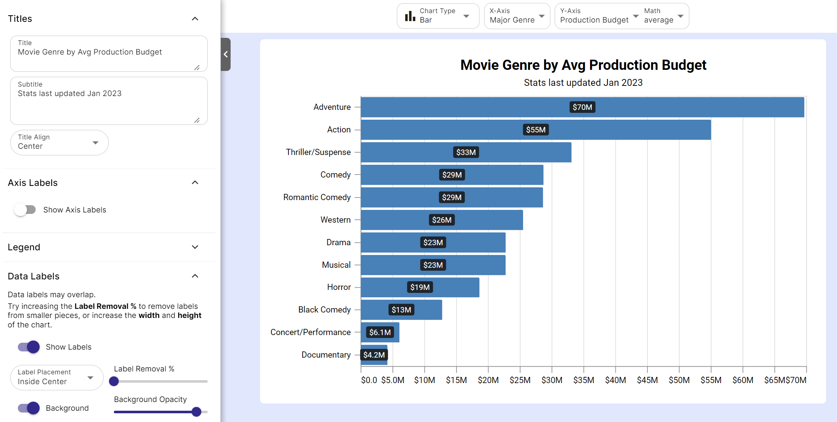The width and height of the screenshot is (837, 422).
Task: Click the Titles section collapse chevron
Action: (195, 18)
